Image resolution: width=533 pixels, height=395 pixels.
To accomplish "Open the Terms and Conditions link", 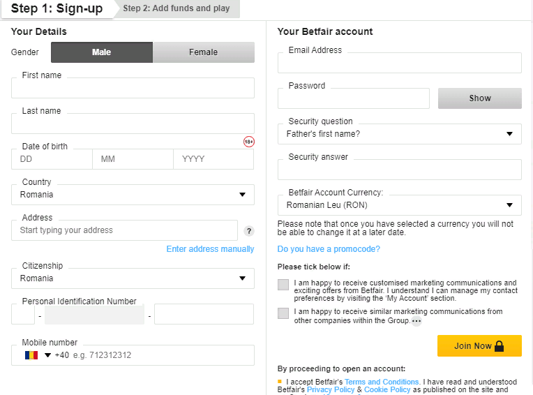I will [x=382, y=382].
